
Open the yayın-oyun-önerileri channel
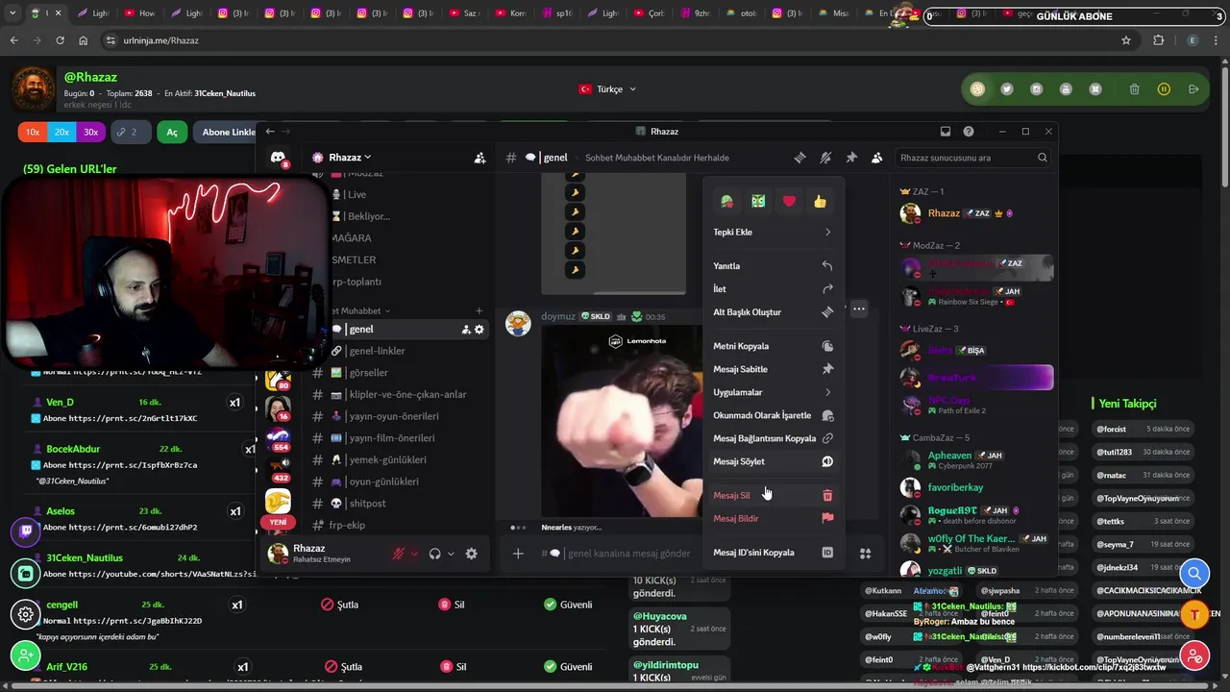[399, 416]
